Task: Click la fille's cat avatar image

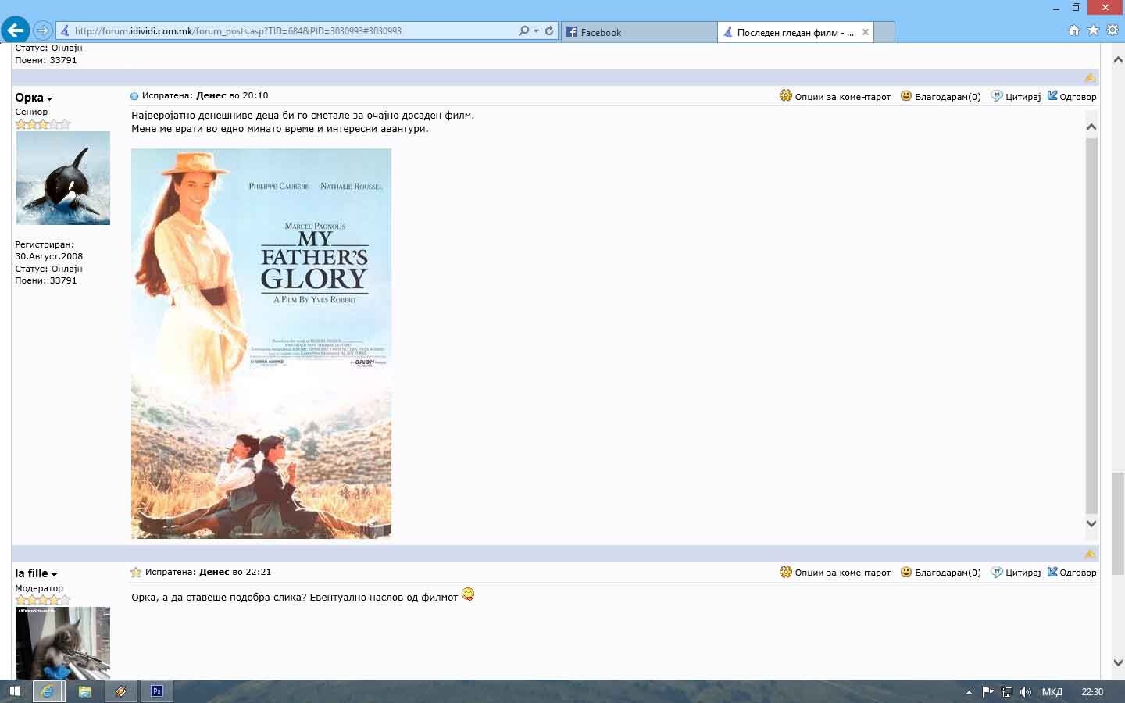Action: pos(63,643)
